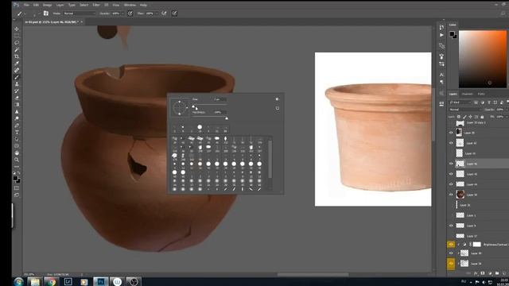Enable airbrush-style build-up
Image resolution: width=509 pixels, height=286 pixels.
click(164, 14)
